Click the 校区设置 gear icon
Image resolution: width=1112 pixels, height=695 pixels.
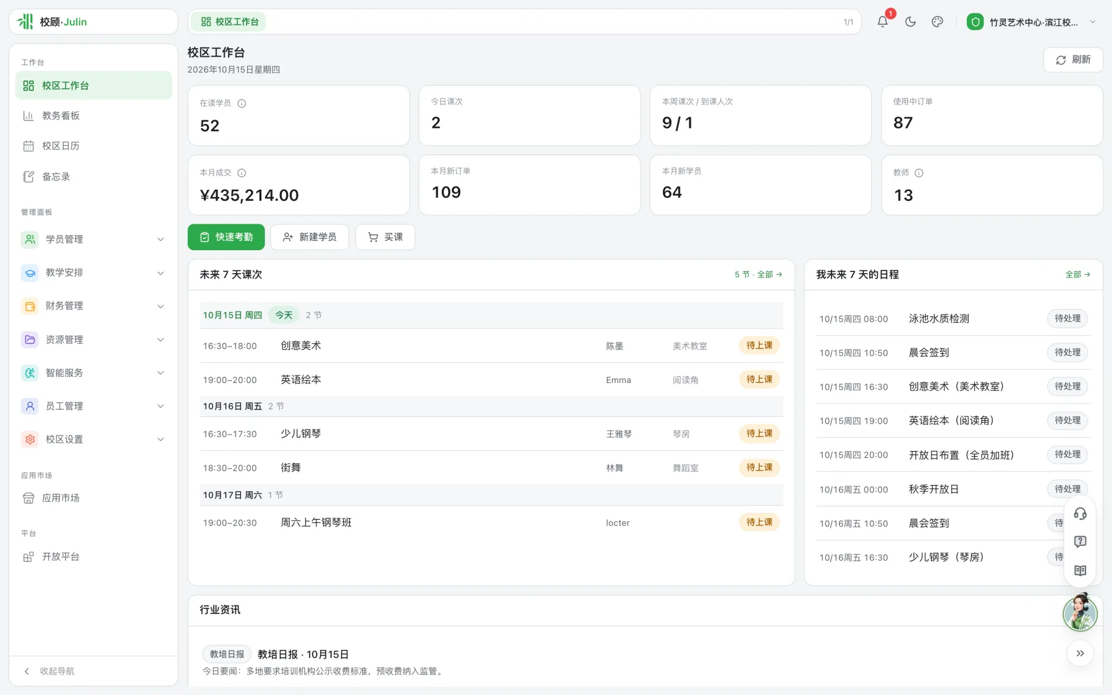pyautogui.click(x=30, y=439)
